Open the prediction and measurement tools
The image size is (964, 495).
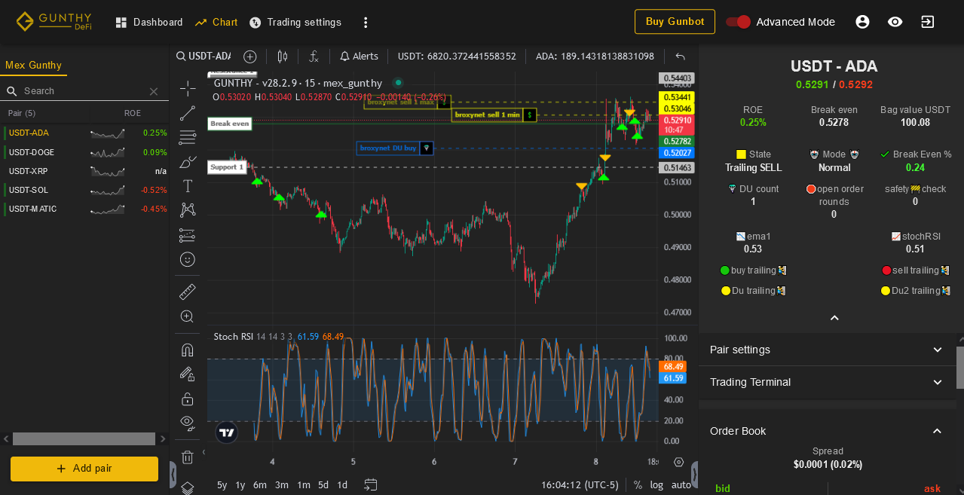(x=188, y=235)
